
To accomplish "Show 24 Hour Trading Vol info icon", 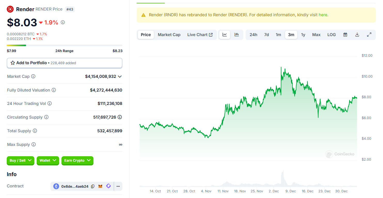I will (x=50, y=103).
